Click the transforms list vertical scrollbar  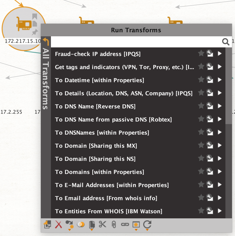228,86
